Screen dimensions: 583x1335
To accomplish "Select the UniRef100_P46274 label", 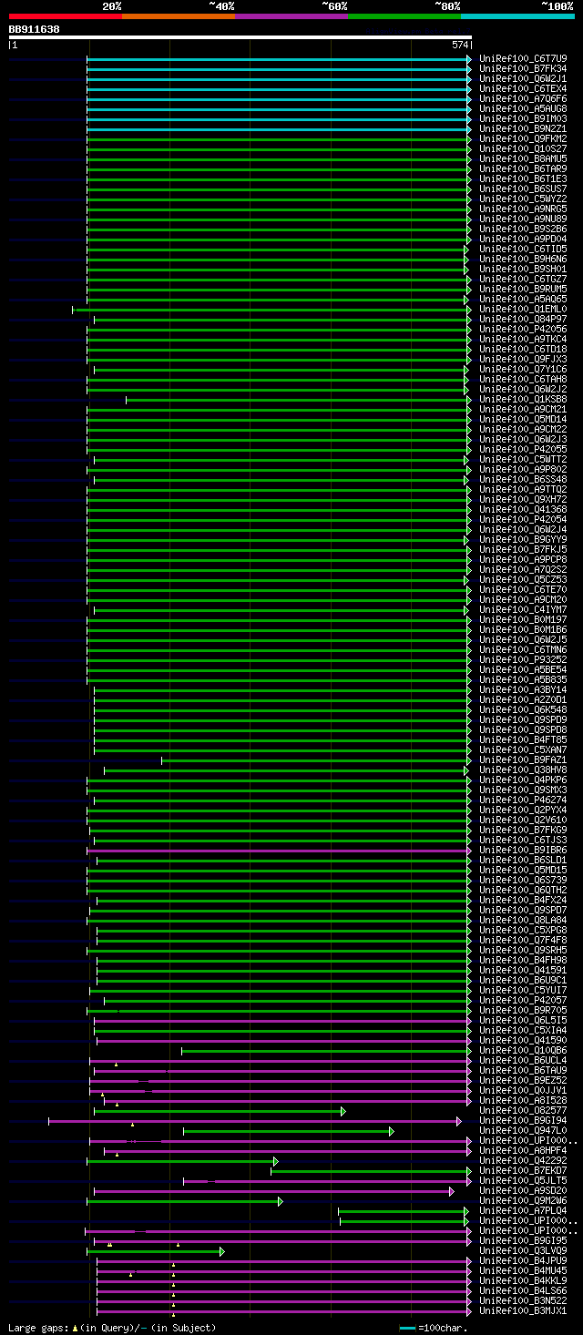I will click(523, 800).
